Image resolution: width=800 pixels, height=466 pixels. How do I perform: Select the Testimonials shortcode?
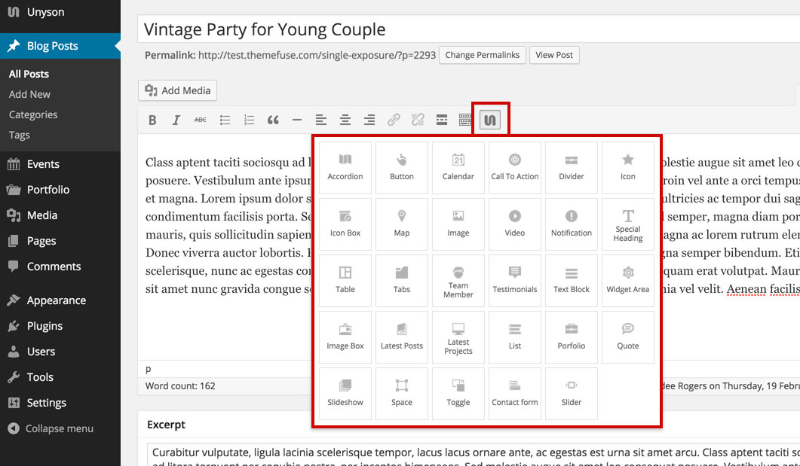click(515, 281)
